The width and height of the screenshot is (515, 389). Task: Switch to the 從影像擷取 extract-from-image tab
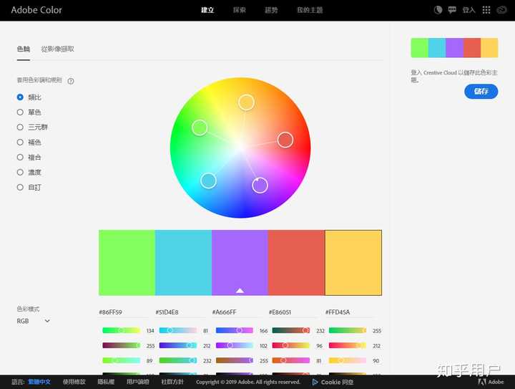point(57,49)
